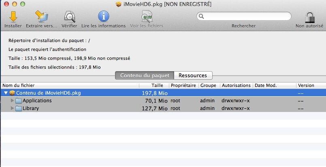Viewport: 326px width, 167px height.
Task: Click the Non autorisé padlock
Action: pos(310,17)
